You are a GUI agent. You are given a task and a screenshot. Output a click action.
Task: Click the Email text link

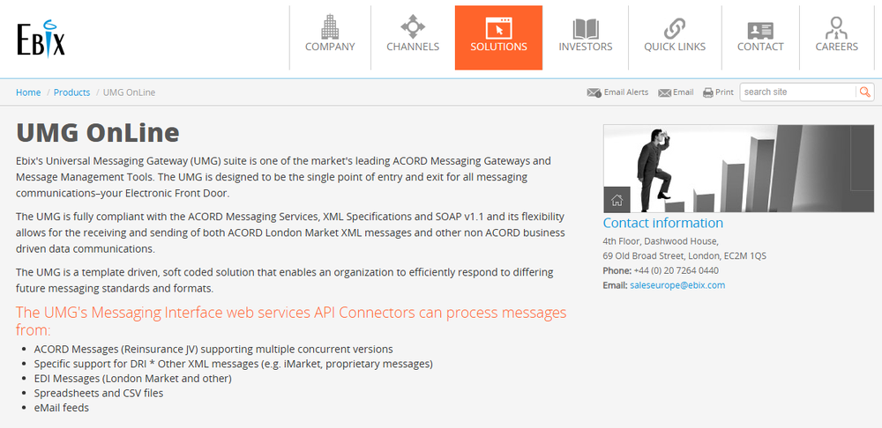[684, 92]
